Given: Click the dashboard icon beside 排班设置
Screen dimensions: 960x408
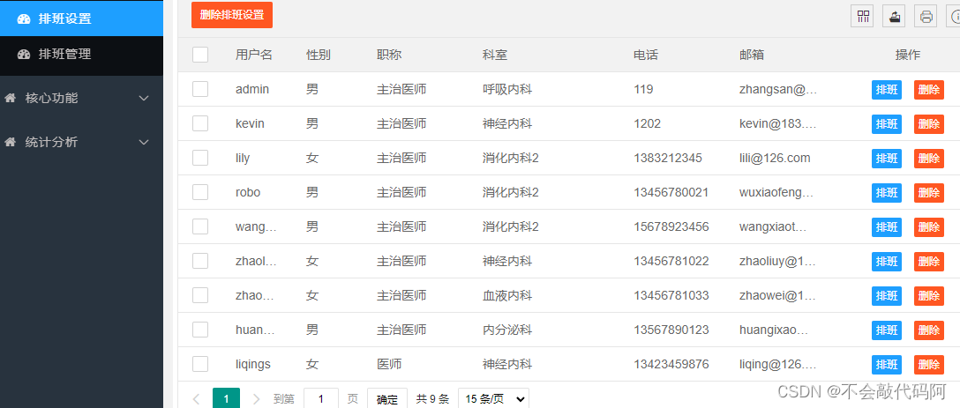Looking at the screenshot, I should coord(24,19).
